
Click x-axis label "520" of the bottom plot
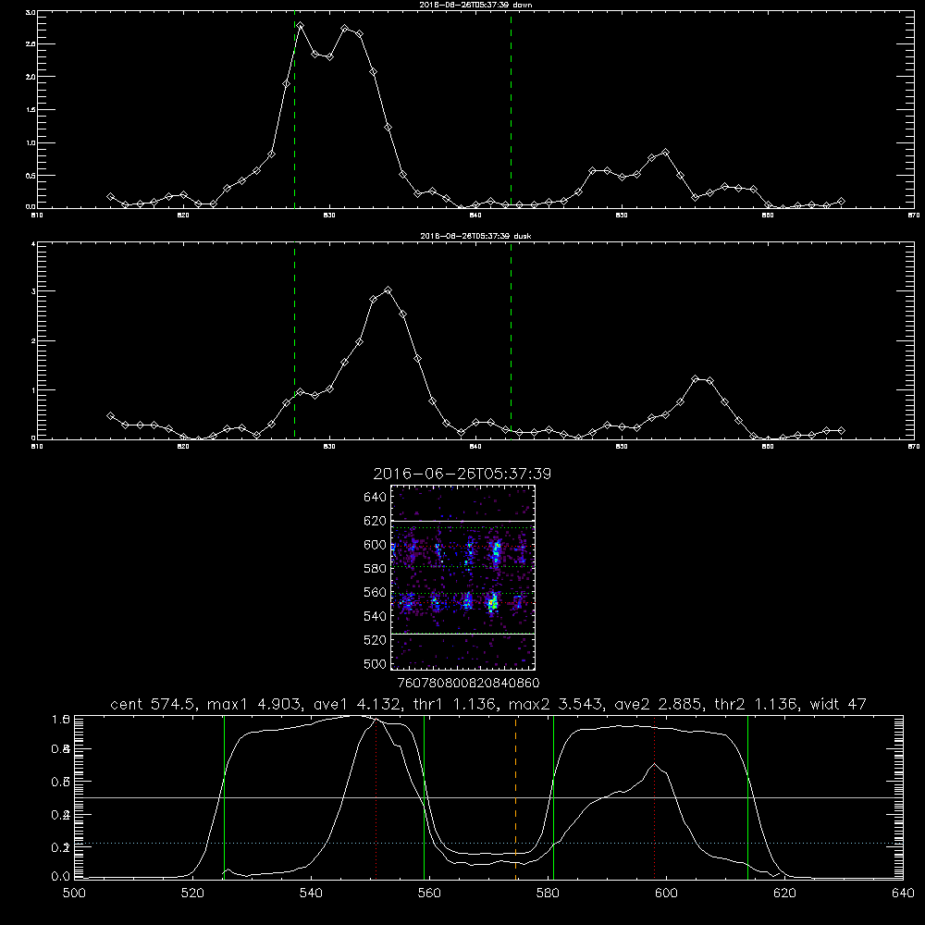192,894
